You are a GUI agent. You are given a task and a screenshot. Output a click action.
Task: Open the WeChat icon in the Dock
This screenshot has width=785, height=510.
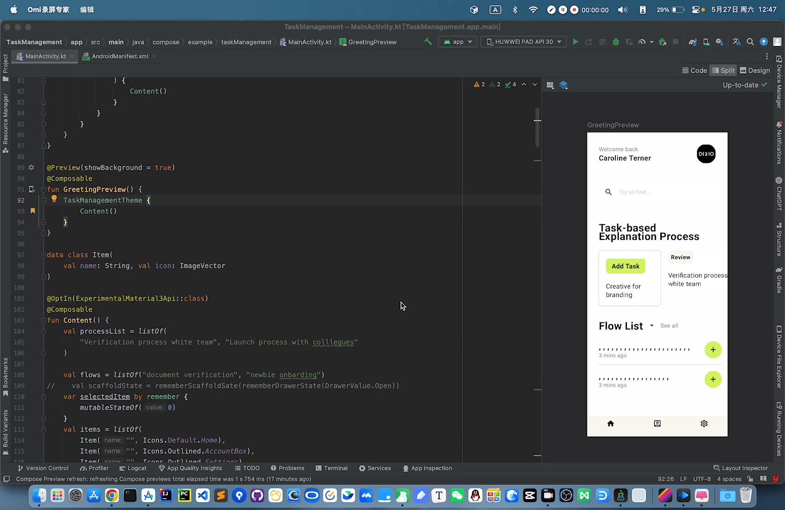(457, 495)
